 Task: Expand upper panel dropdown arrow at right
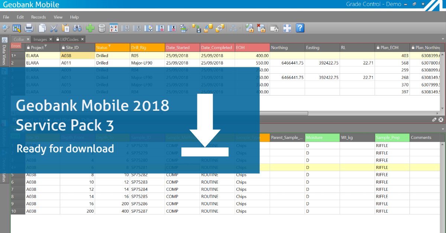[443, 39]
